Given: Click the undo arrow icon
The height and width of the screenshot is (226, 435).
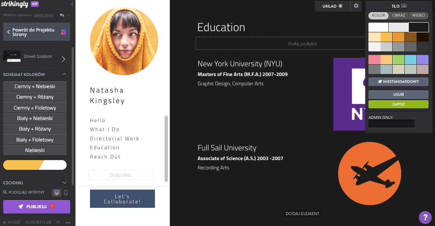Looking at the screenshot, I should point(62,15).
